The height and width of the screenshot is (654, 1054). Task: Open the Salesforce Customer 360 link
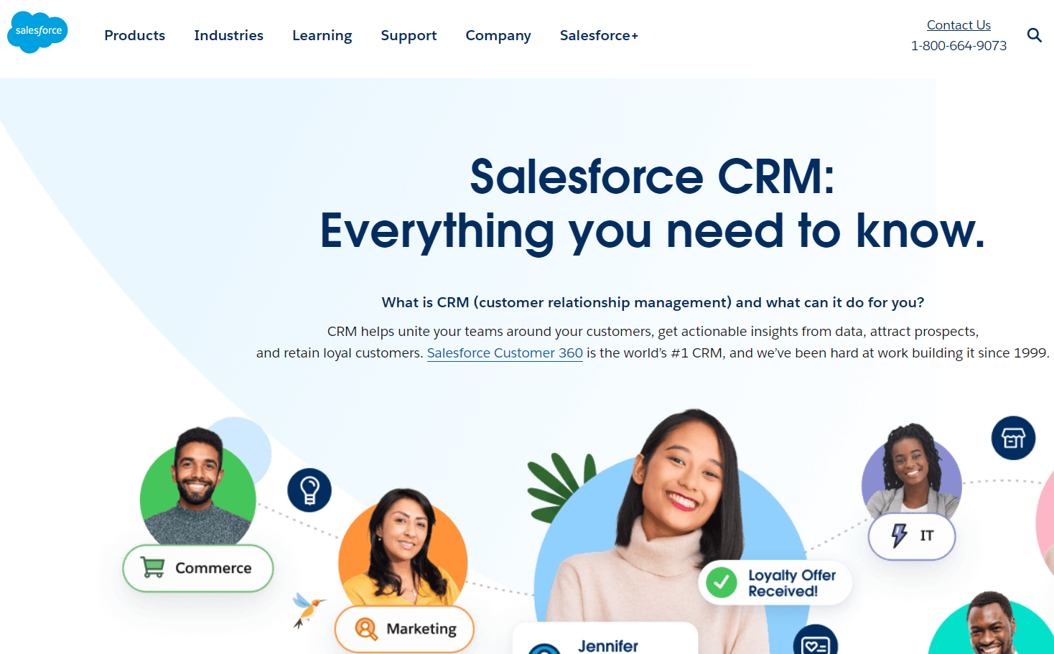point(505,353)
